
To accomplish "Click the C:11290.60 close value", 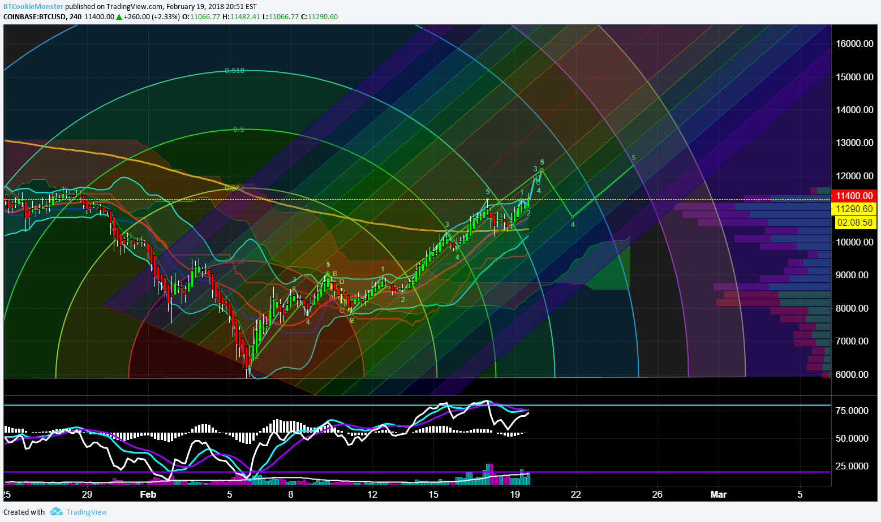I will 319,16.
